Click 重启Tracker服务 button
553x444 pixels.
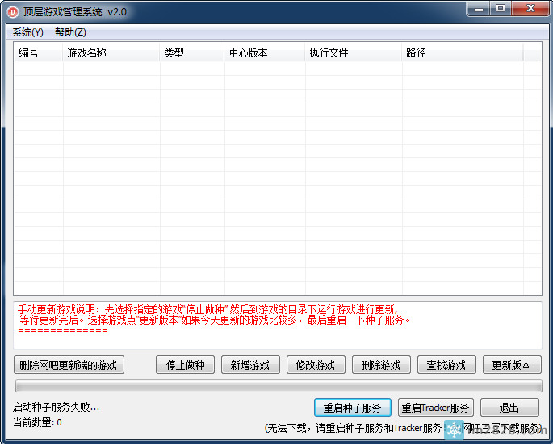tap(436, 408)
